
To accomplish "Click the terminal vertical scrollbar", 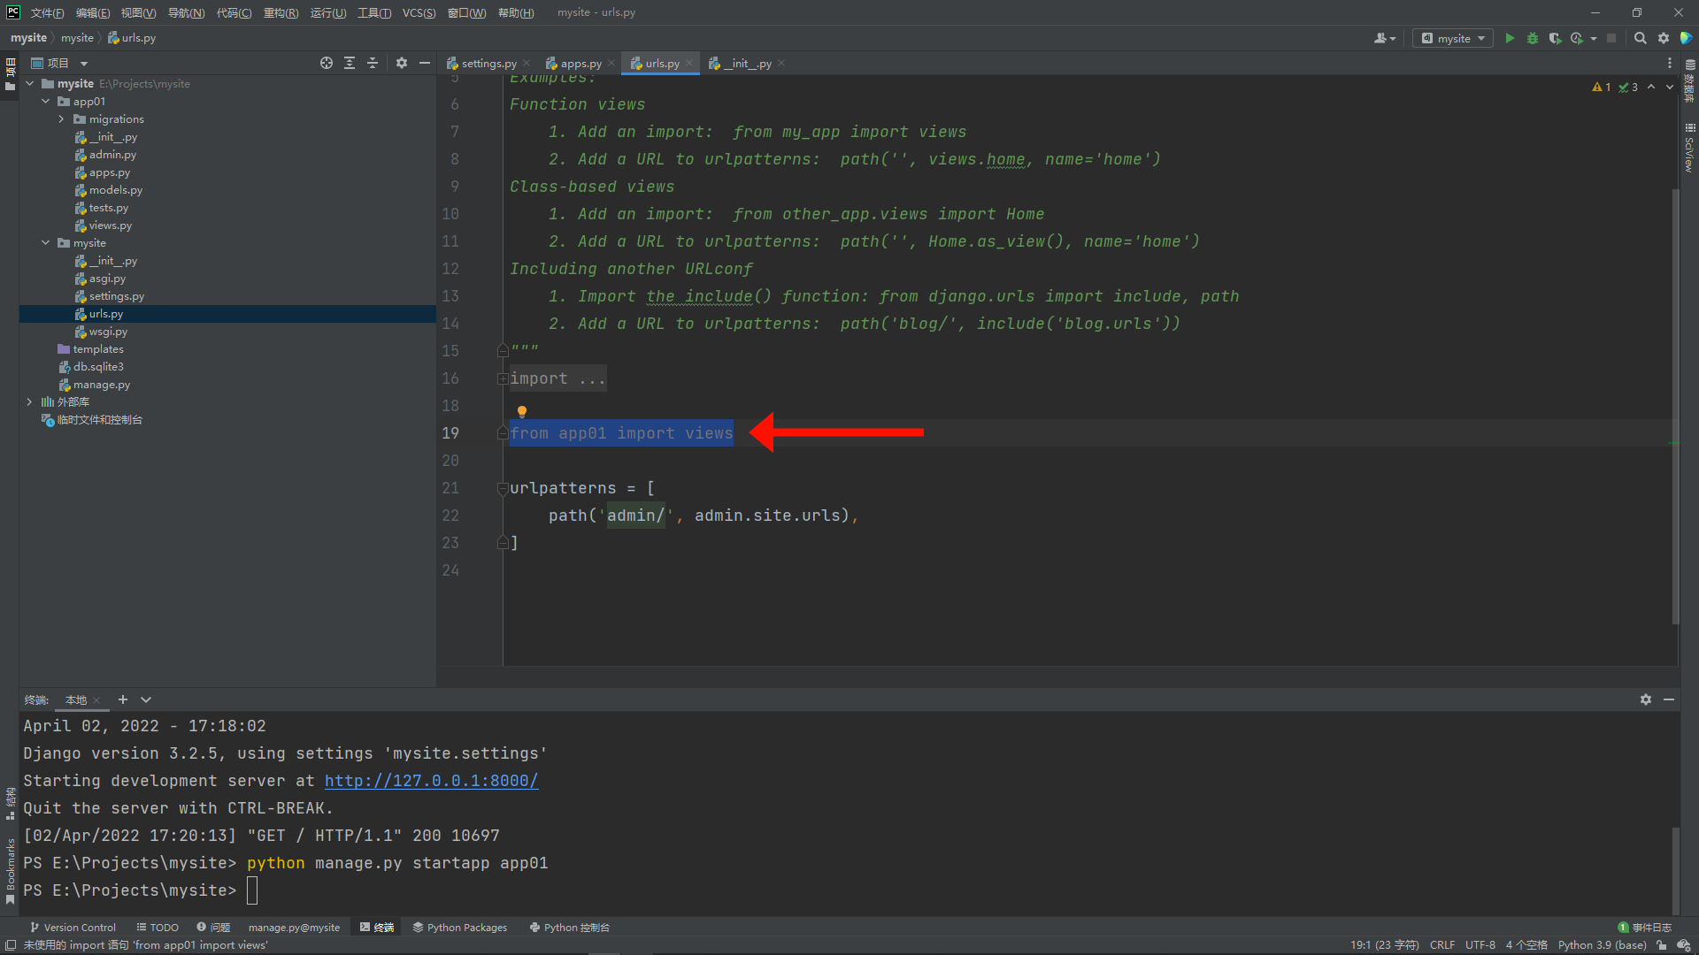I will [1675, 870].
